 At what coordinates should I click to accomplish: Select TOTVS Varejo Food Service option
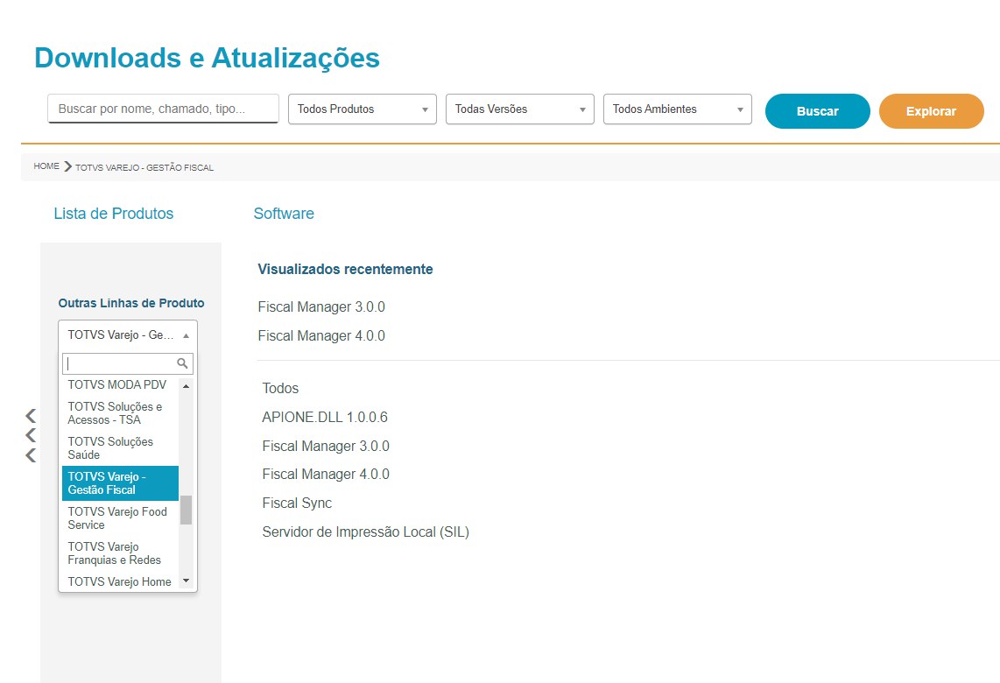pyautogui.click(x=121, y=518)
